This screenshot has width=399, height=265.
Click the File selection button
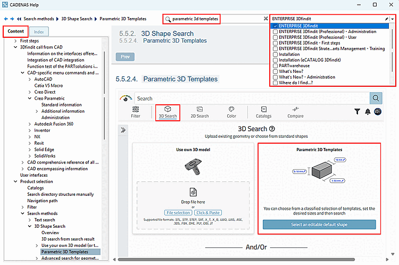point(178,213)
